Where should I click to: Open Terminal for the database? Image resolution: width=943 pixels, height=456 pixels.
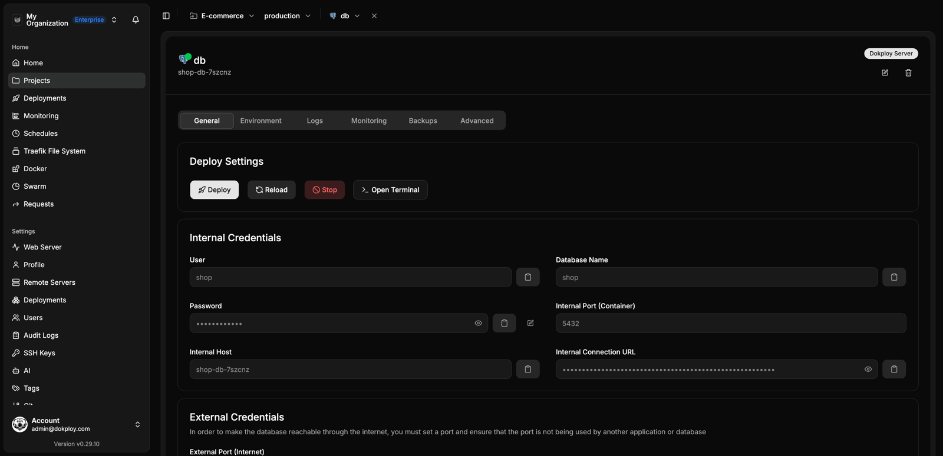390,190
